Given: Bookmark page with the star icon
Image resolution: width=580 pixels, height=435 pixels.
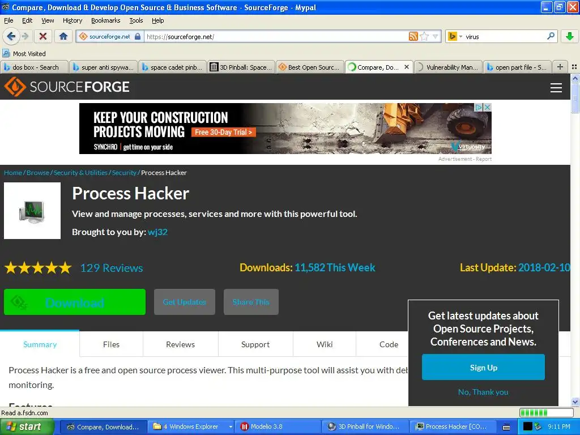Looking at the screenshot, I should tap(425, 36).
